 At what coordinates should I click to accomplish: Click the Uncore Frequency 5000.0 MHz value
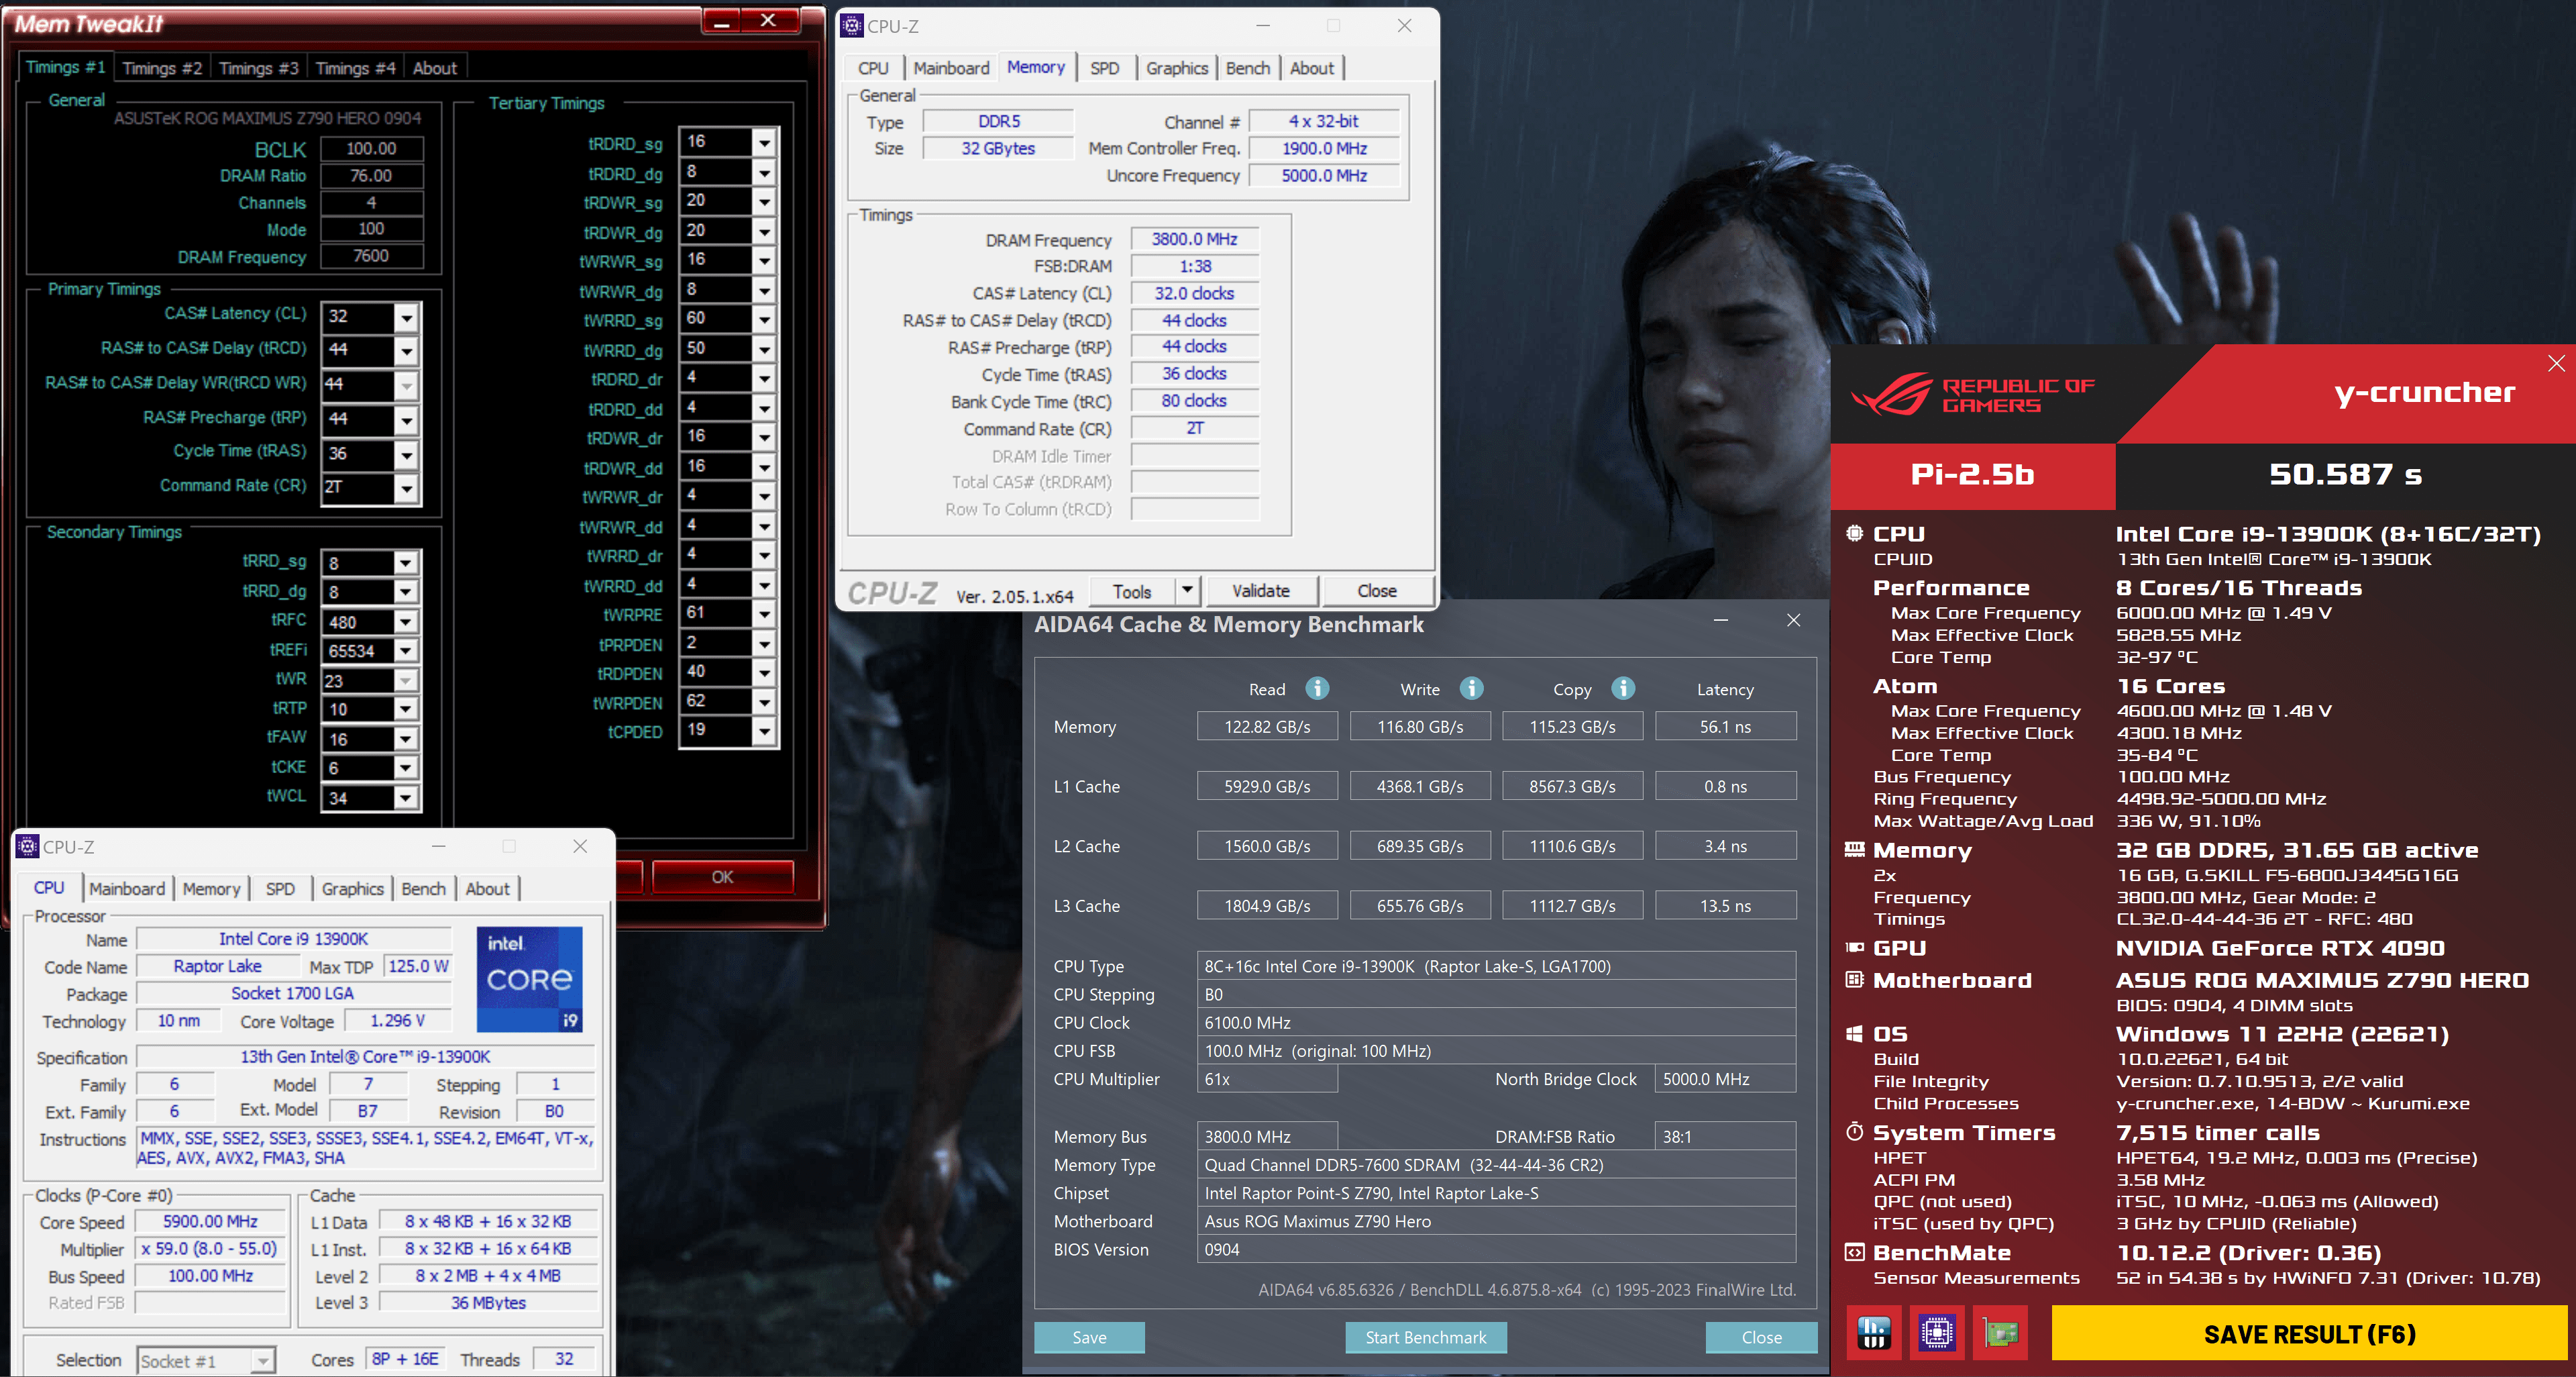pos(1324,176)
